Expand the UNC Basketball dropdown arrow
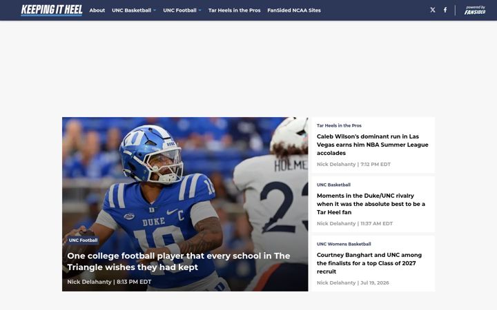This screenshot has height=310, width=497. pyautogui.click(x=155, y=10)
